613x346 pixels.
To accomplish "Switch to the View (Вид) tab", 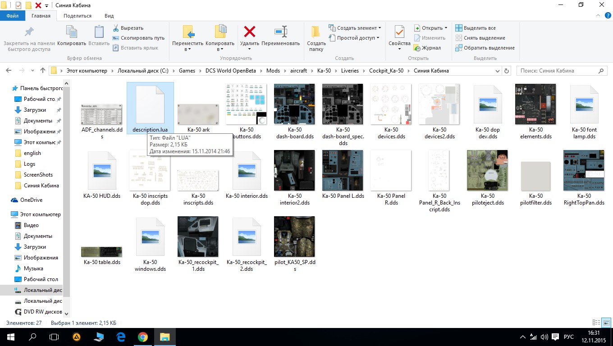I will pyautogui.click(x=109, y=16).
